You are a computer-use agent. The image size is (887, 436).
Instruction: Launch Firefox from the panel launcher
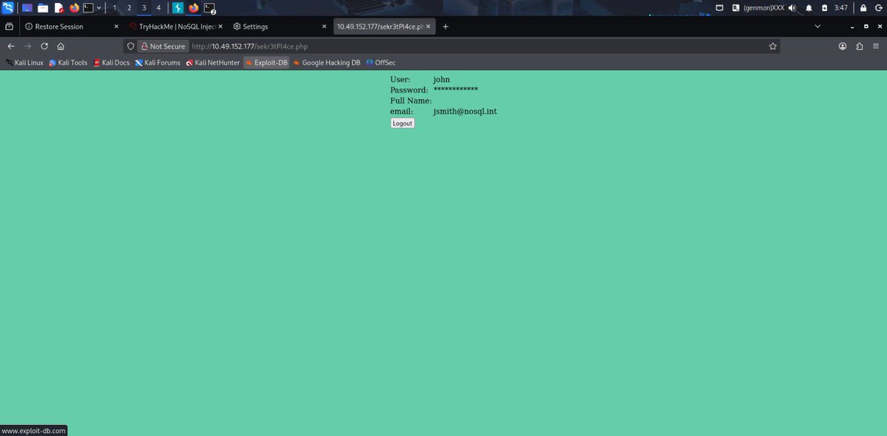(x=74, y=8)
